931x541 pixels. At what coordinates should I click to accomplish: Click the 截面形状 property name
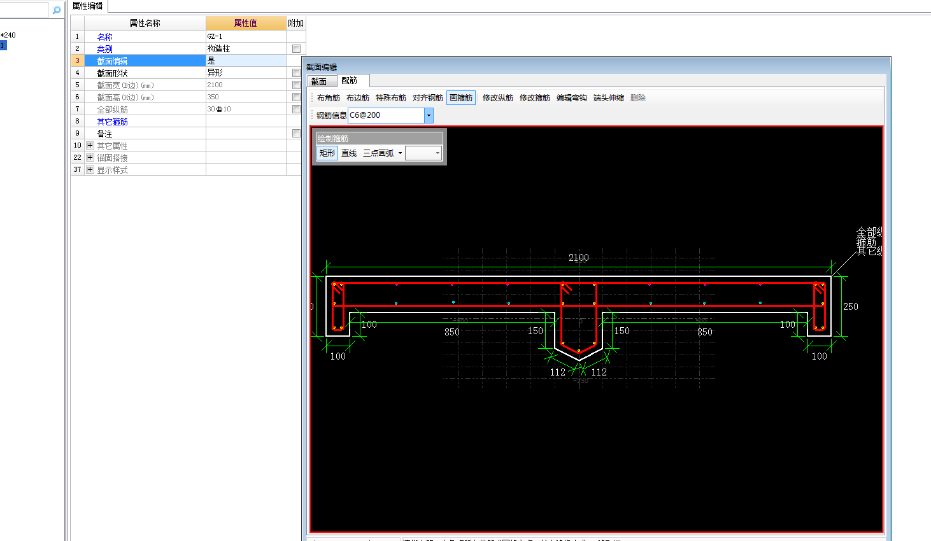click(x=113, y=73)
